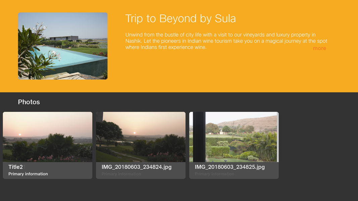Click the Photos section heading
The height and width of the screenshot is (201, 358).
point(29,102)
